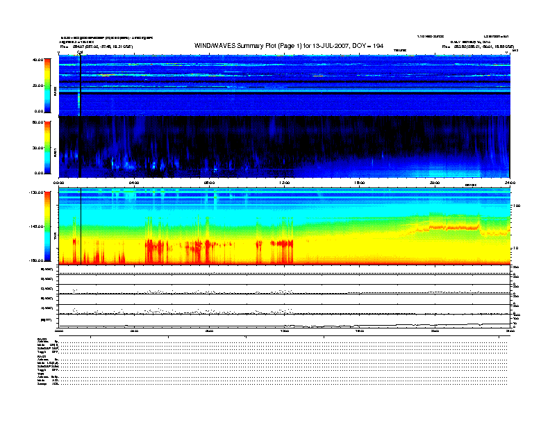Click the 10 frequency label right of TNR
Image resolution: width=550 pixels, height=425 pixels.
(x=515, y=248)
